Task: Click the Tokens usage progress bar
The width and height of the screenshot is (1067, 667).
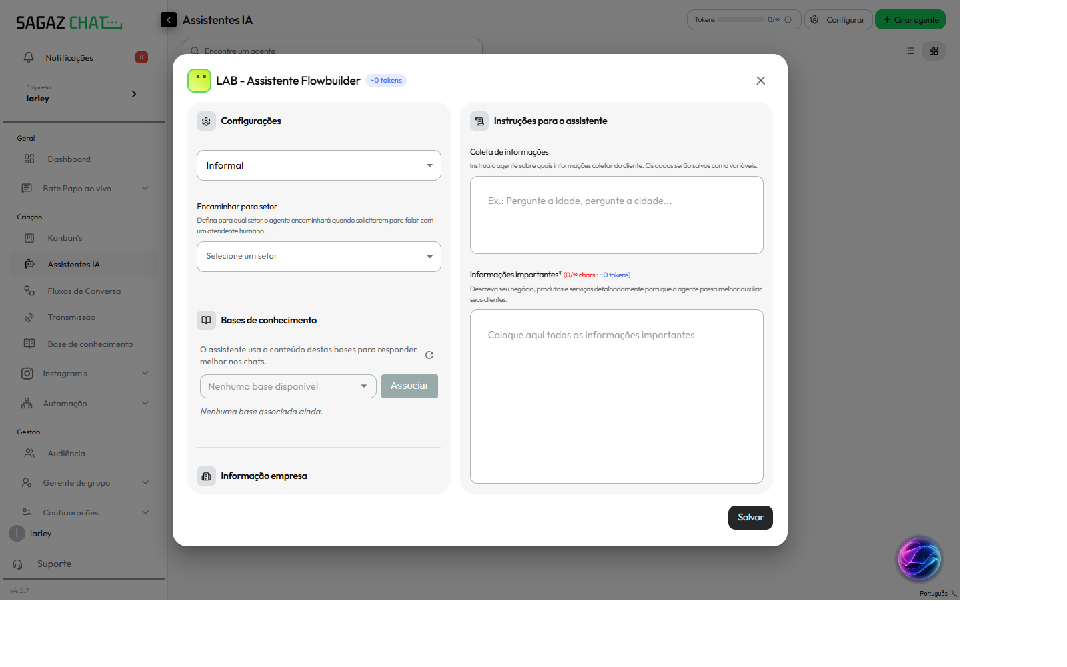Action: pos(741,20)
